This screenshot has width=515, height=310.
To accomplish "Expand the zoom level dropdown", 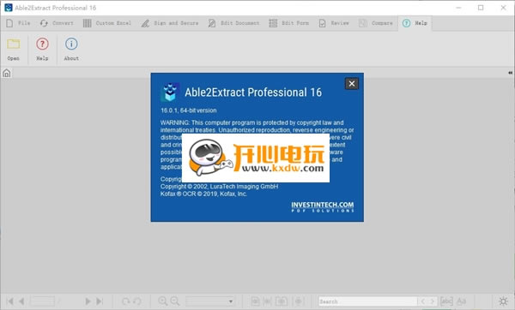I will (x=231, y=301).
